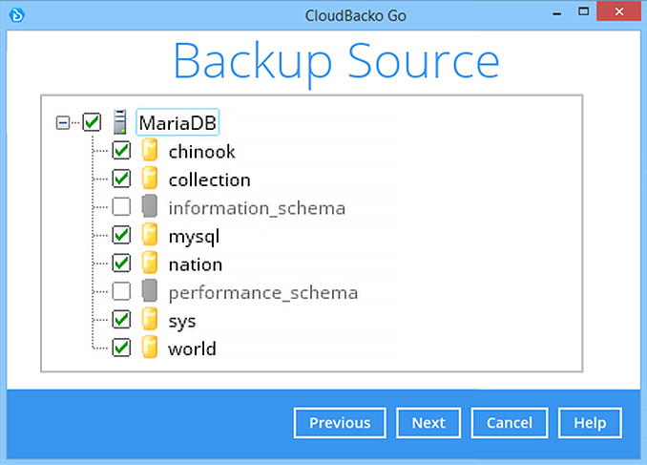Viewport: 647px width, 465px height.
Task: Close the CloudBacko Go window
Action: point(618,11)
